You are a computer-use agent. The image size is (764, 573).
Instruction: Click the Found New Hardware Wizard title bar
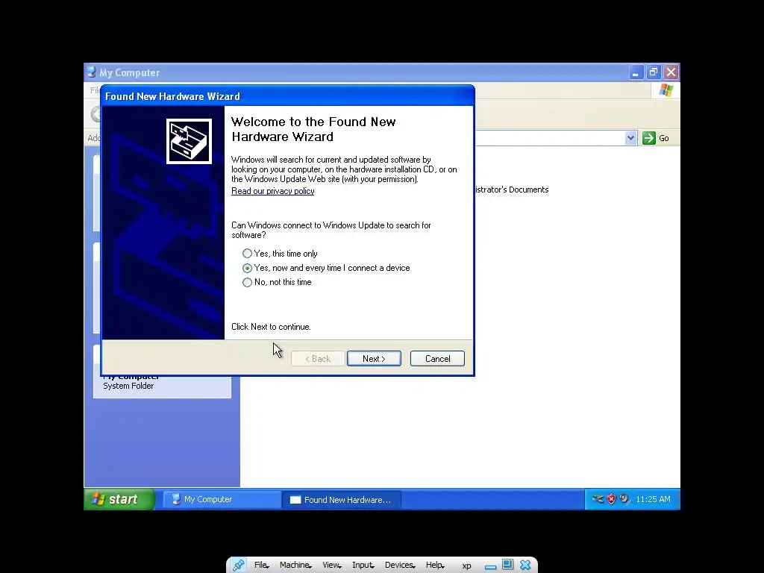pyautogui.click(x=287, y=96)
